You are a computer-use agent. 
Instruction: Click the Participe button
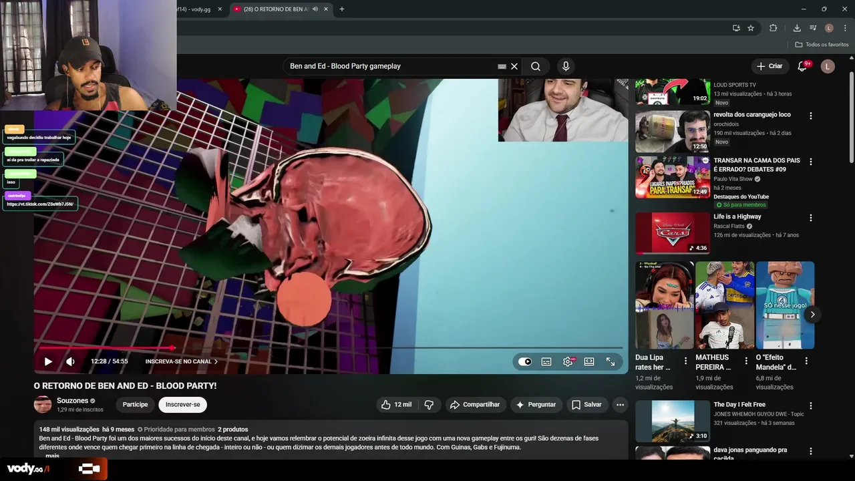pos(135,404)
